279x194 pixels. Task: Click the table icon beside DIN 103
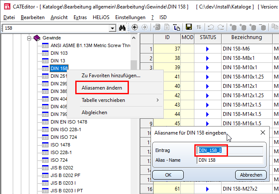click(x=45, y=53)
